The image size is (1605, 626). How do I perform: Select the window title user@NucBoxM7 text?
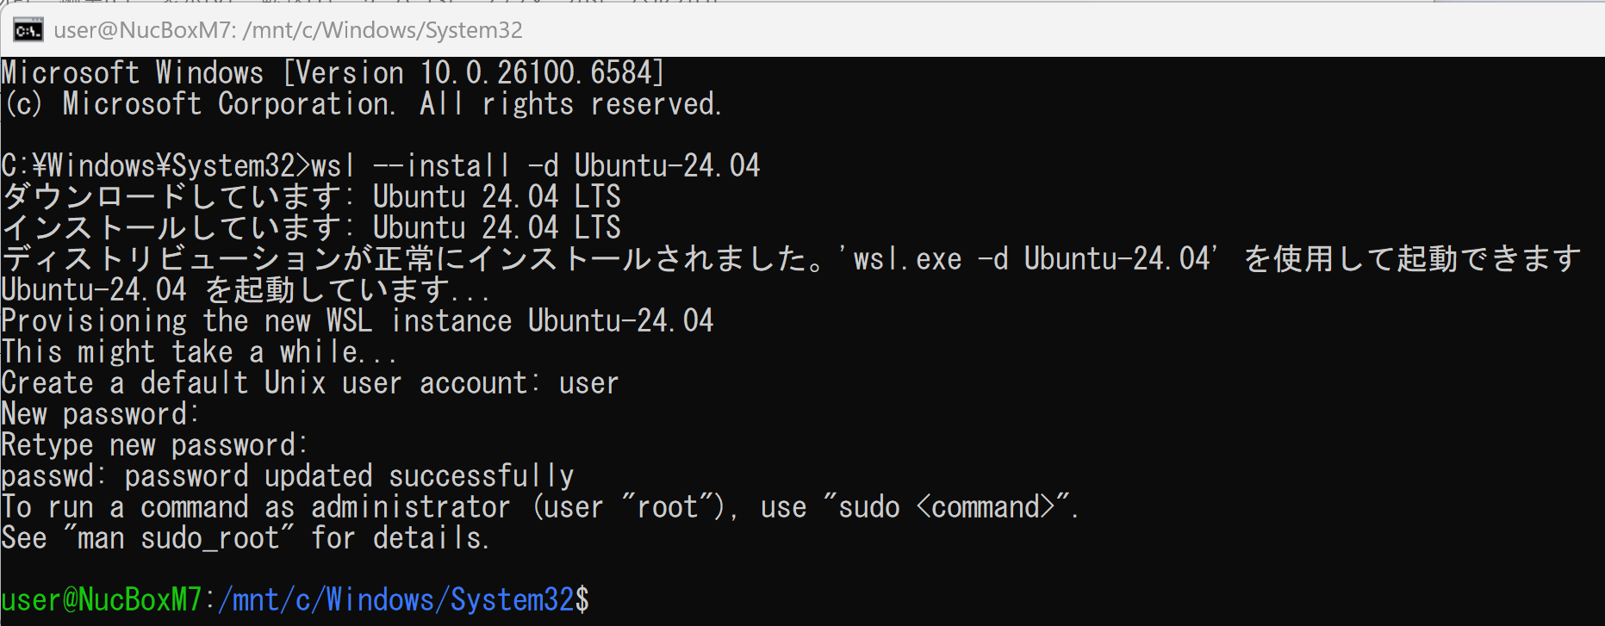[x=143, y=30]
